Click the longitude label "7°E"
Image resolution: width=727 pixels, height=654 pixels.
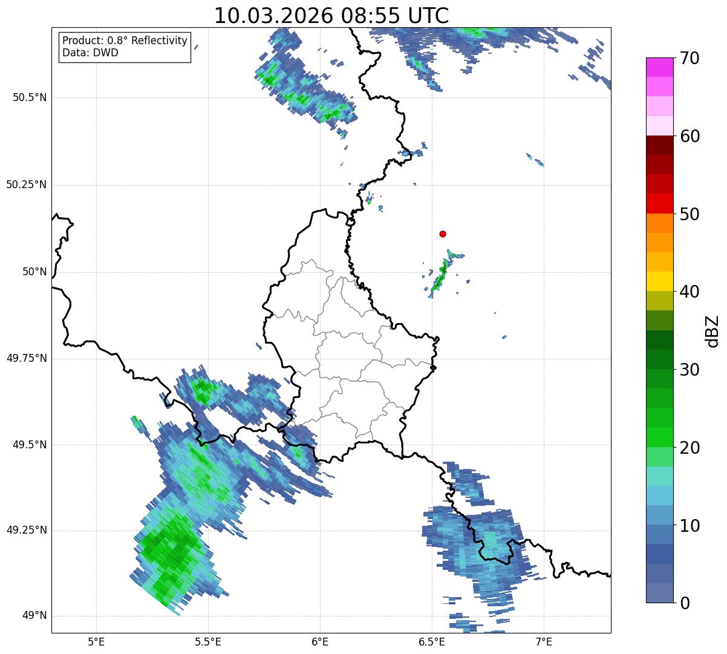[544, 642]
